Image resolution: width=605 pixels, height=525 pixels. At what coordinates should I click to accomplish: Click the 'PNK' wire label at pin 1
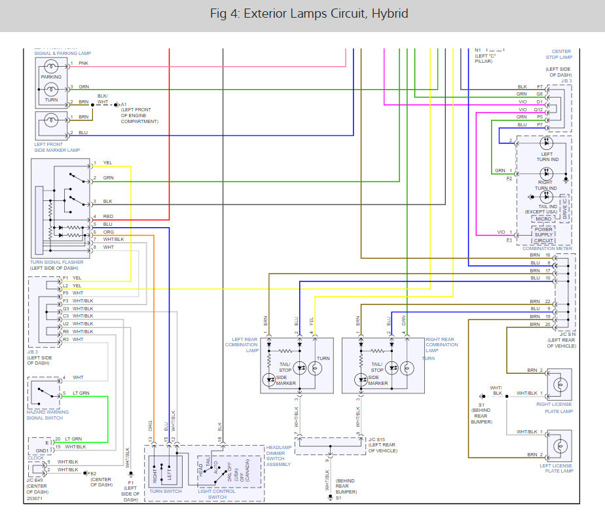(83, 63)
